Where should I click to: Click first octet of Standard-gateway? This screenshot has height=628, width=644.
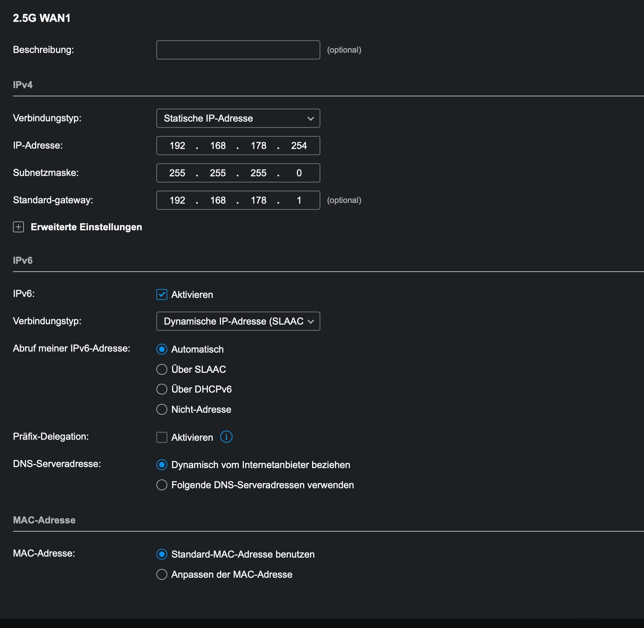click(177, 200)
